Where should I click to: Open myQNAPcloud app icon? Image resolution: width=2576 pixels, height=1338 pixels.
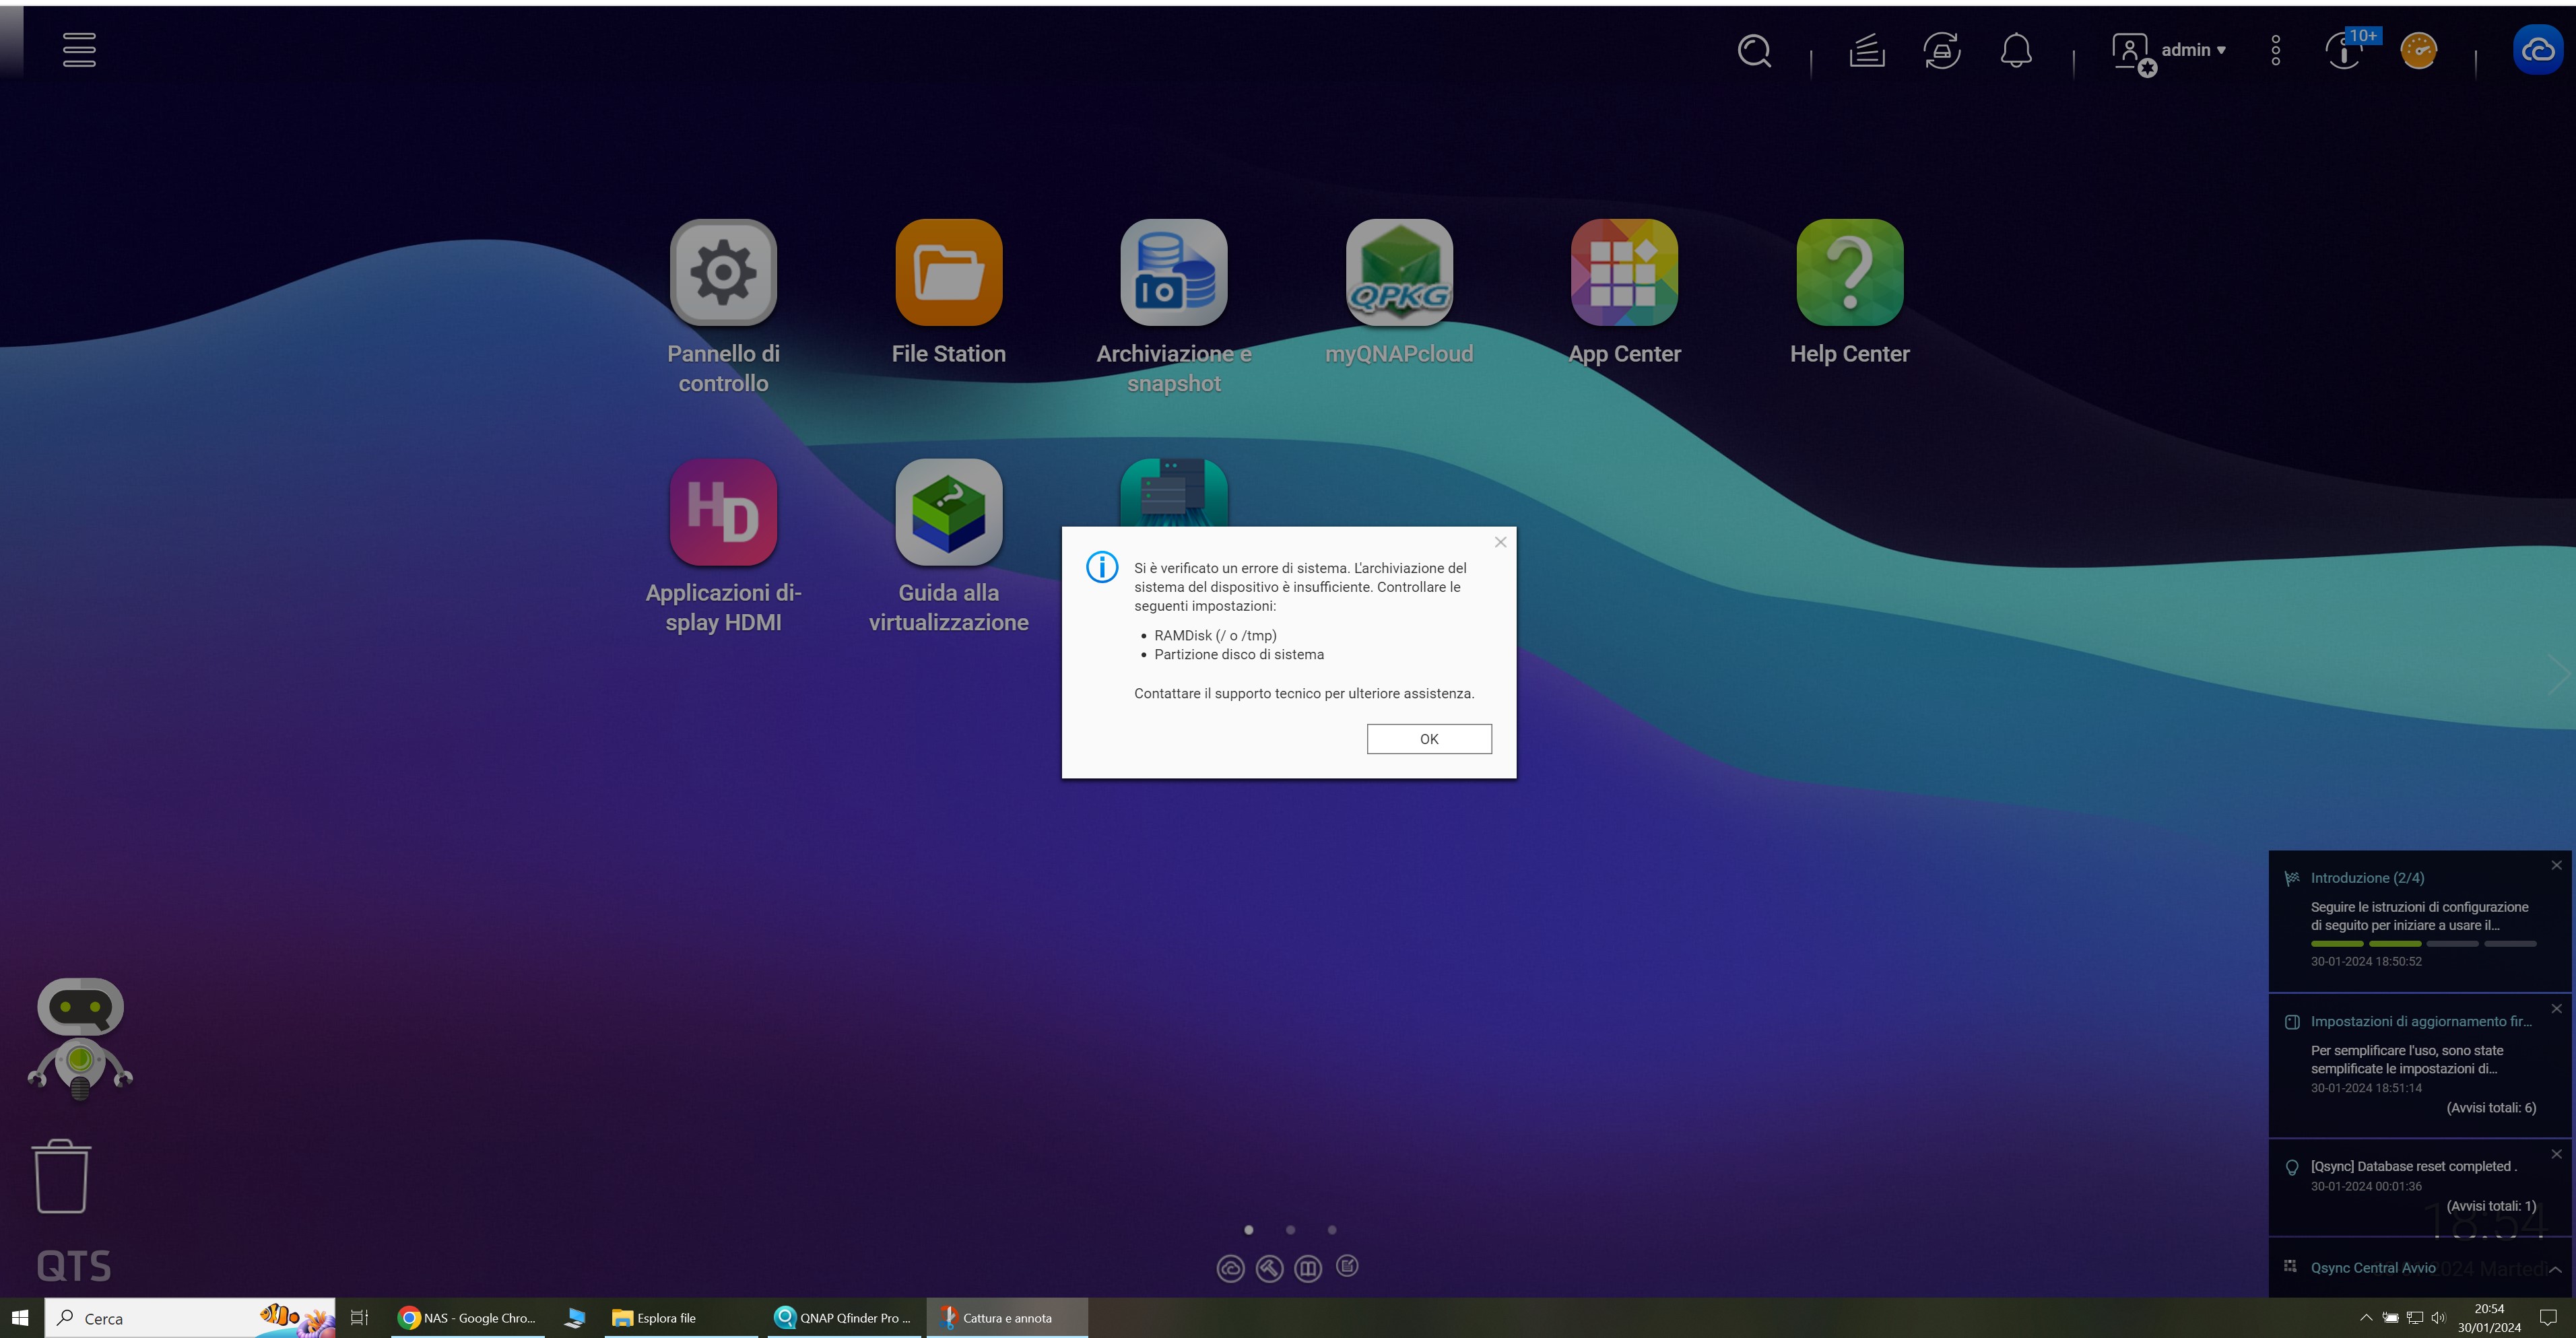[x=1398, y=272]
